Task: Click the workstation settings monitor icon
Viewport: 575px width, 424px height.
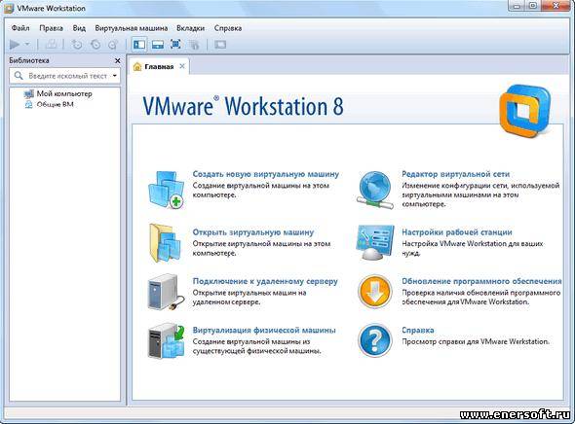Action: (375, 242)
